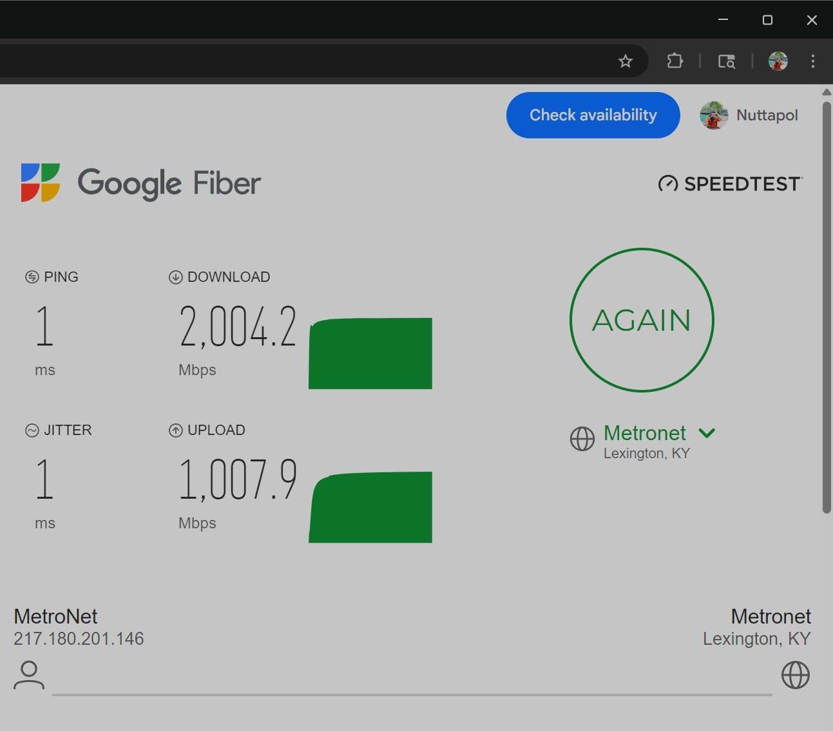Click the upload speed value 1,007.9
Viewport: 833px width, 731px height.
[x=238, y=480]
